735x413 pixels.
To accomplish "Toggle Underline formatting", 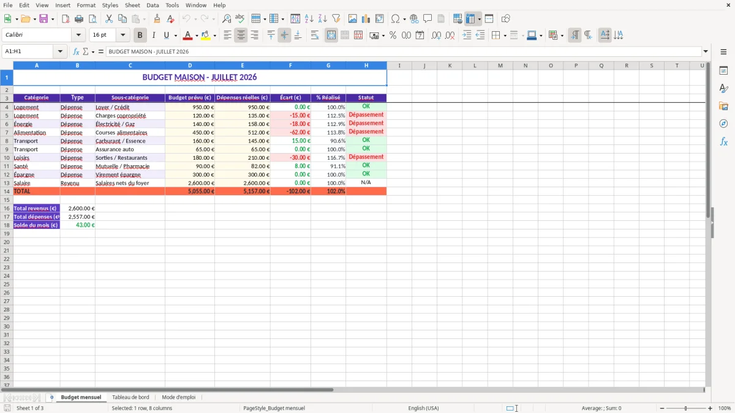I will (x=166, y=35).
